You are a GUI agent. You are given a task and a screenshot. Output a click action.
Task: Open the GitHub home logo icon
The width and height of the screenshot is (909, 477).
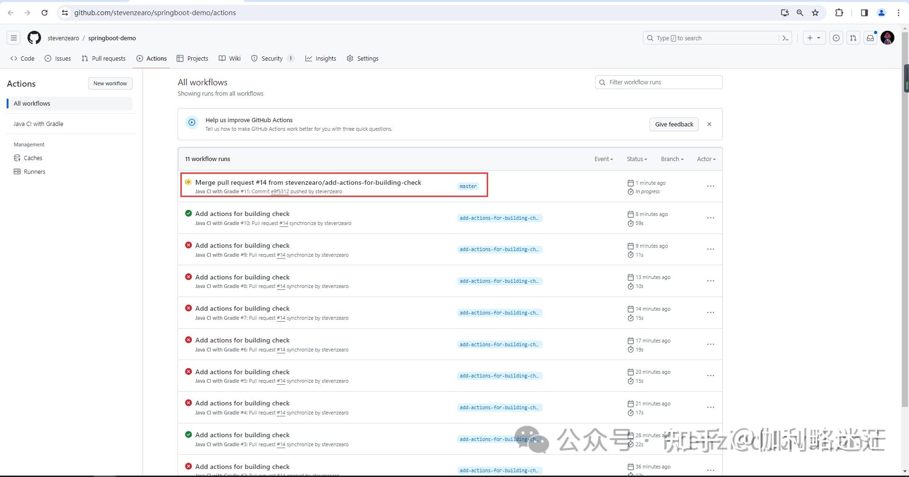tap(34, 38)
